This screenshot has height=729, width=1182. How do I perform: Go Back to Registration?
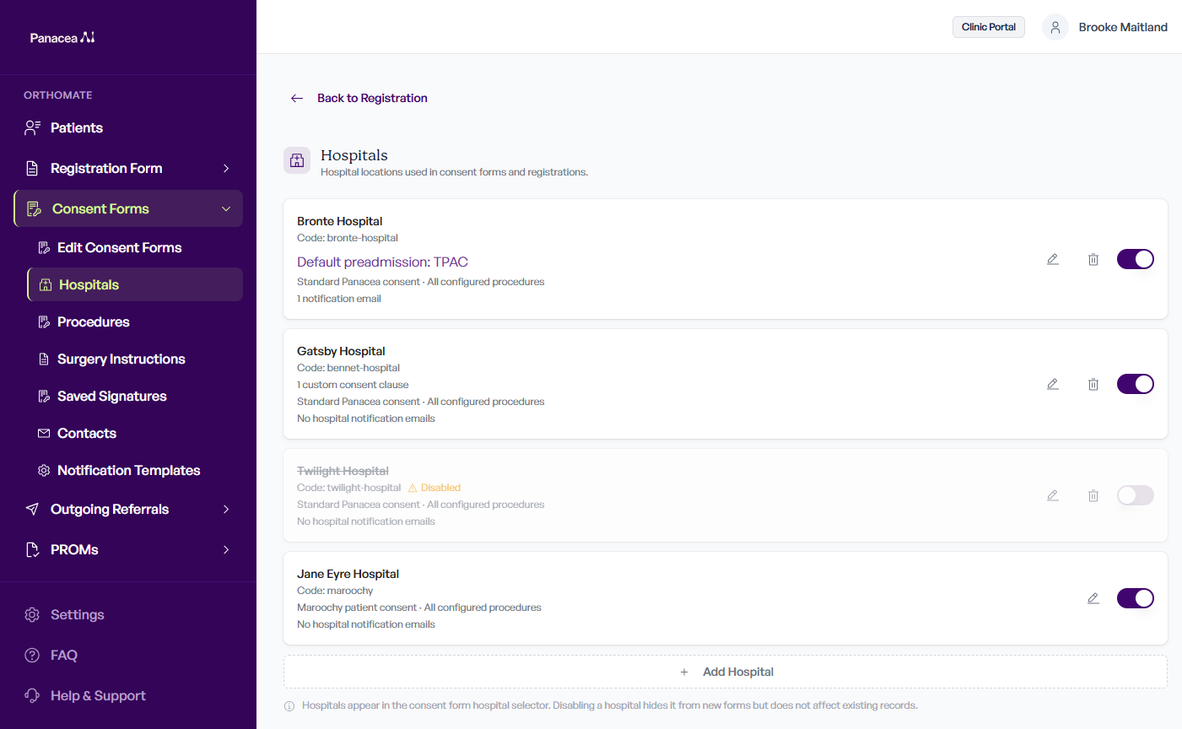[x=372, y=98]
